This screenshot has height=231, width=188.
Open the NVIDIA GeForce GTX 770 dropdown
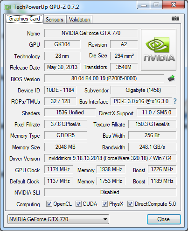pos(58,219)
